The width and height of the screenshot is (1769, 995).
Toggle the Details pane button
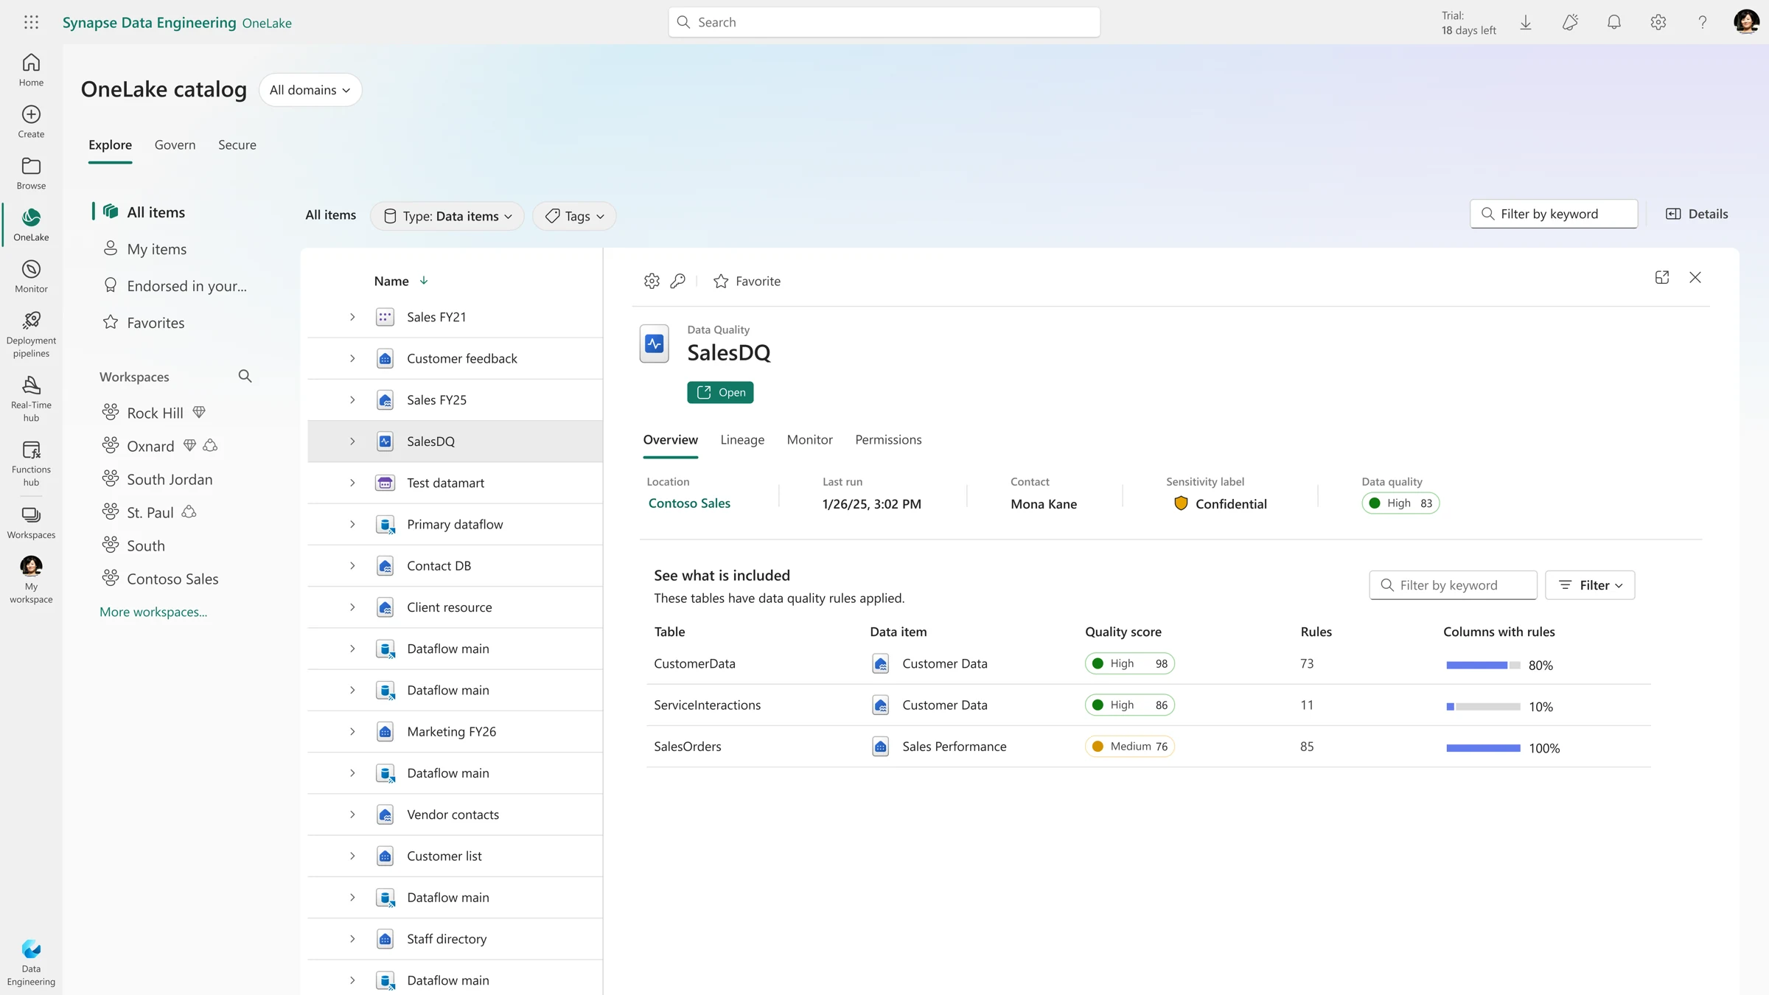[x=1697, y=214]
